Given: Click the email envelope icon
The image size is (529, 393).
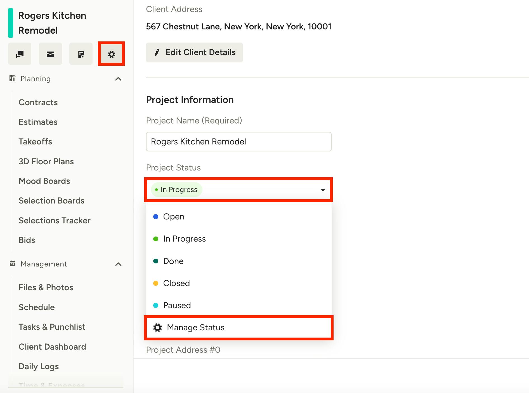Looking at the screenshot, I should point(50,54).
